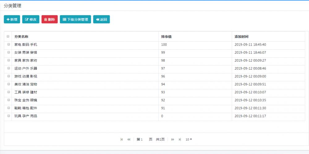Go to next page pagination icon
The image size is (309, 154).
pyautogui.click(x=173, y=140)
